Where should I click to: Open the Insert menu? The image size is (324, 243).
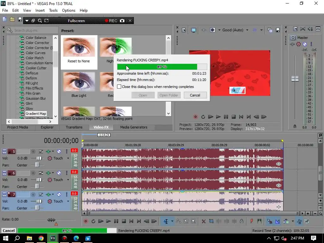tap(40, 10)
